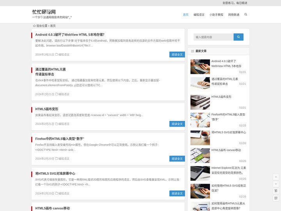Select the 首页 navigation menu item
The height and width of the screenshot is (211, 281).
pos(186,15)
